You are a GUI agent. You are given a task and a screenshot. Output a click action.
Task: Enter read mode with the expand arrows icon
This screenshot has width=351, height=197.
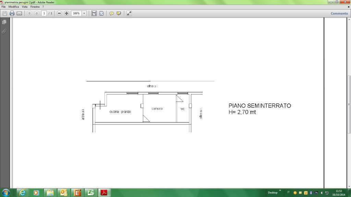coord(129,13)
